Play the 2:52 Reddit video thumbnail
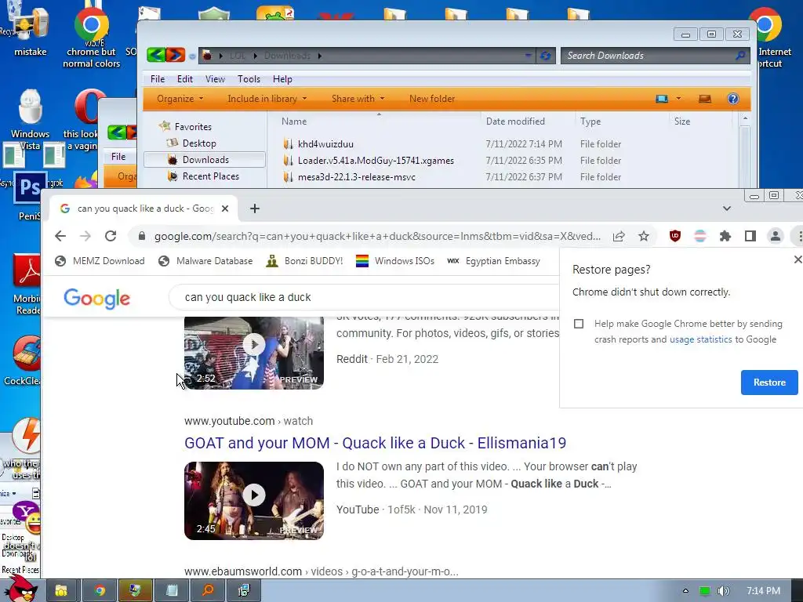Viewport: 803px width, 602px height. (254, 353)
